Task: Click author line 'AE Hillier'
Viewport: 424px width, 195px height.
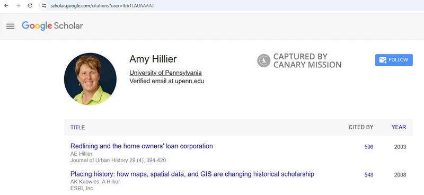Action: pos(82,154)
